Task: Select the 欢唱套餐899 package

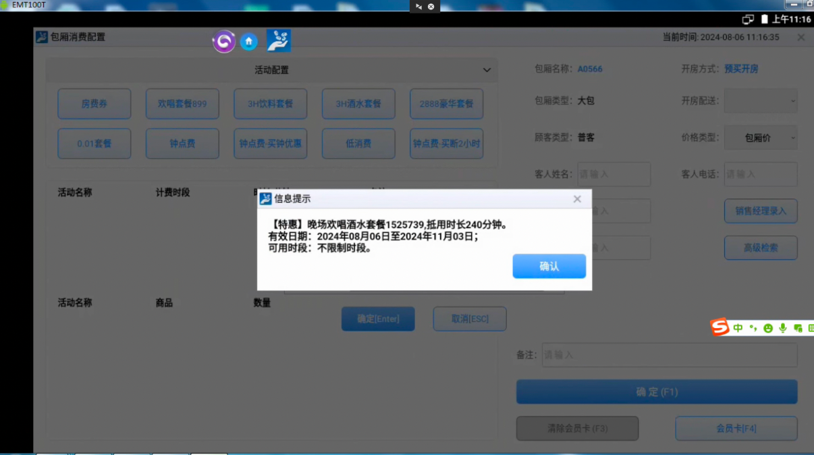Action: pyautogui.click(x=182, y=103)
